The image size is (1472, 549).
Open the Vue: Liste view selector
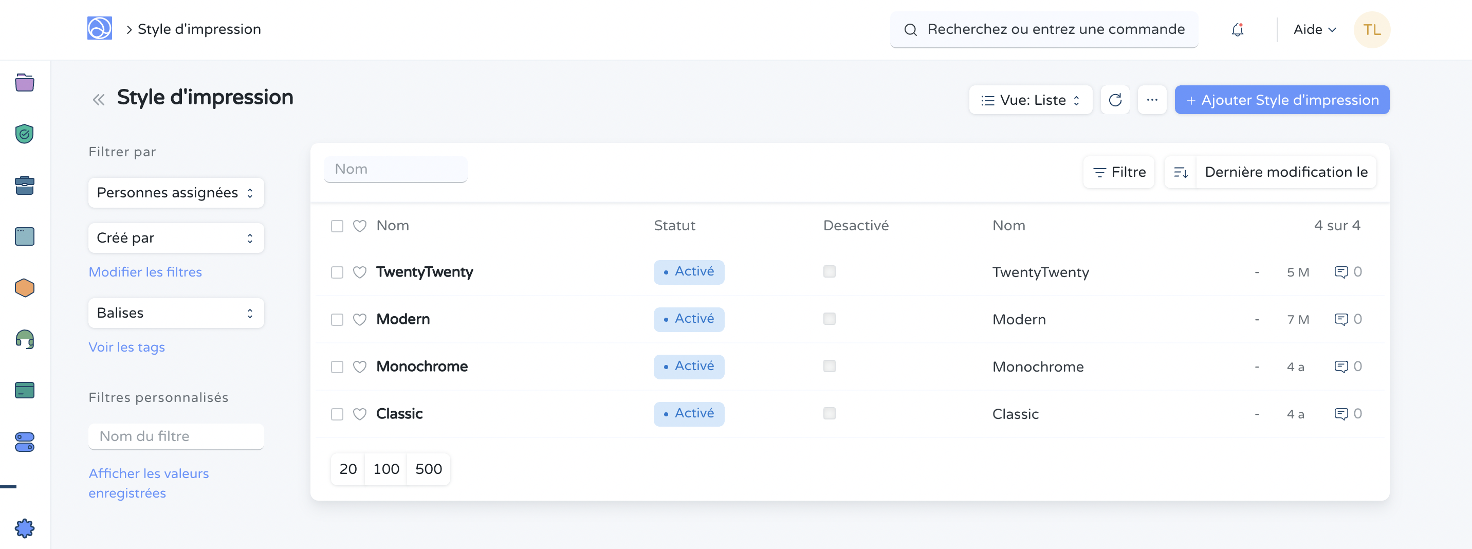[x=1029, y=100]
